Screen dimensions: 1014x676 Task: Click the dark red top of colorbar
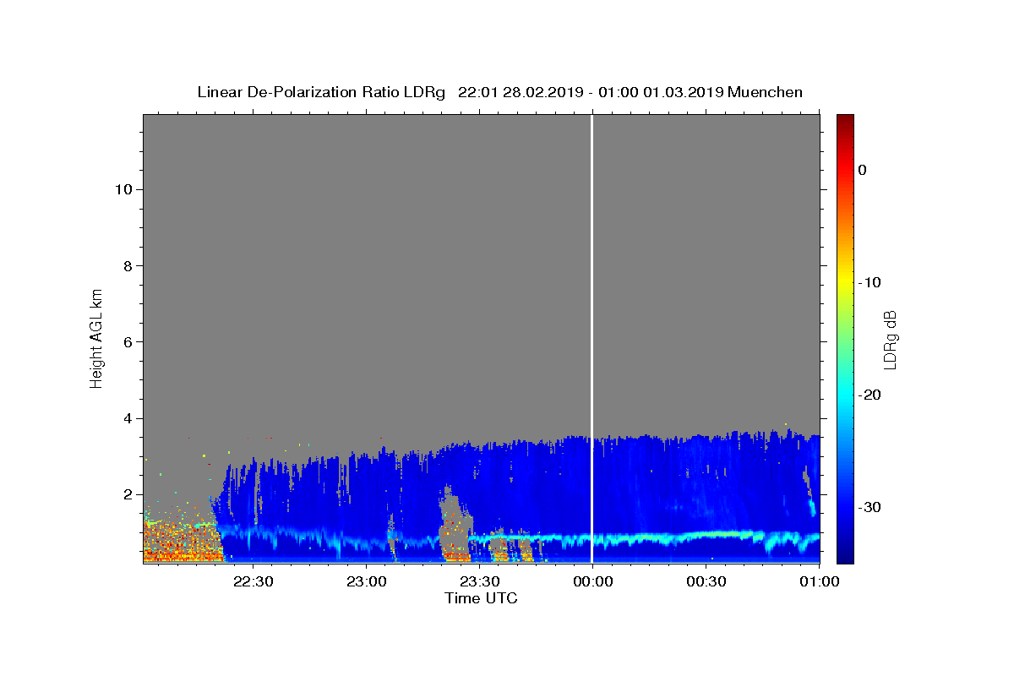click(845, 119)
